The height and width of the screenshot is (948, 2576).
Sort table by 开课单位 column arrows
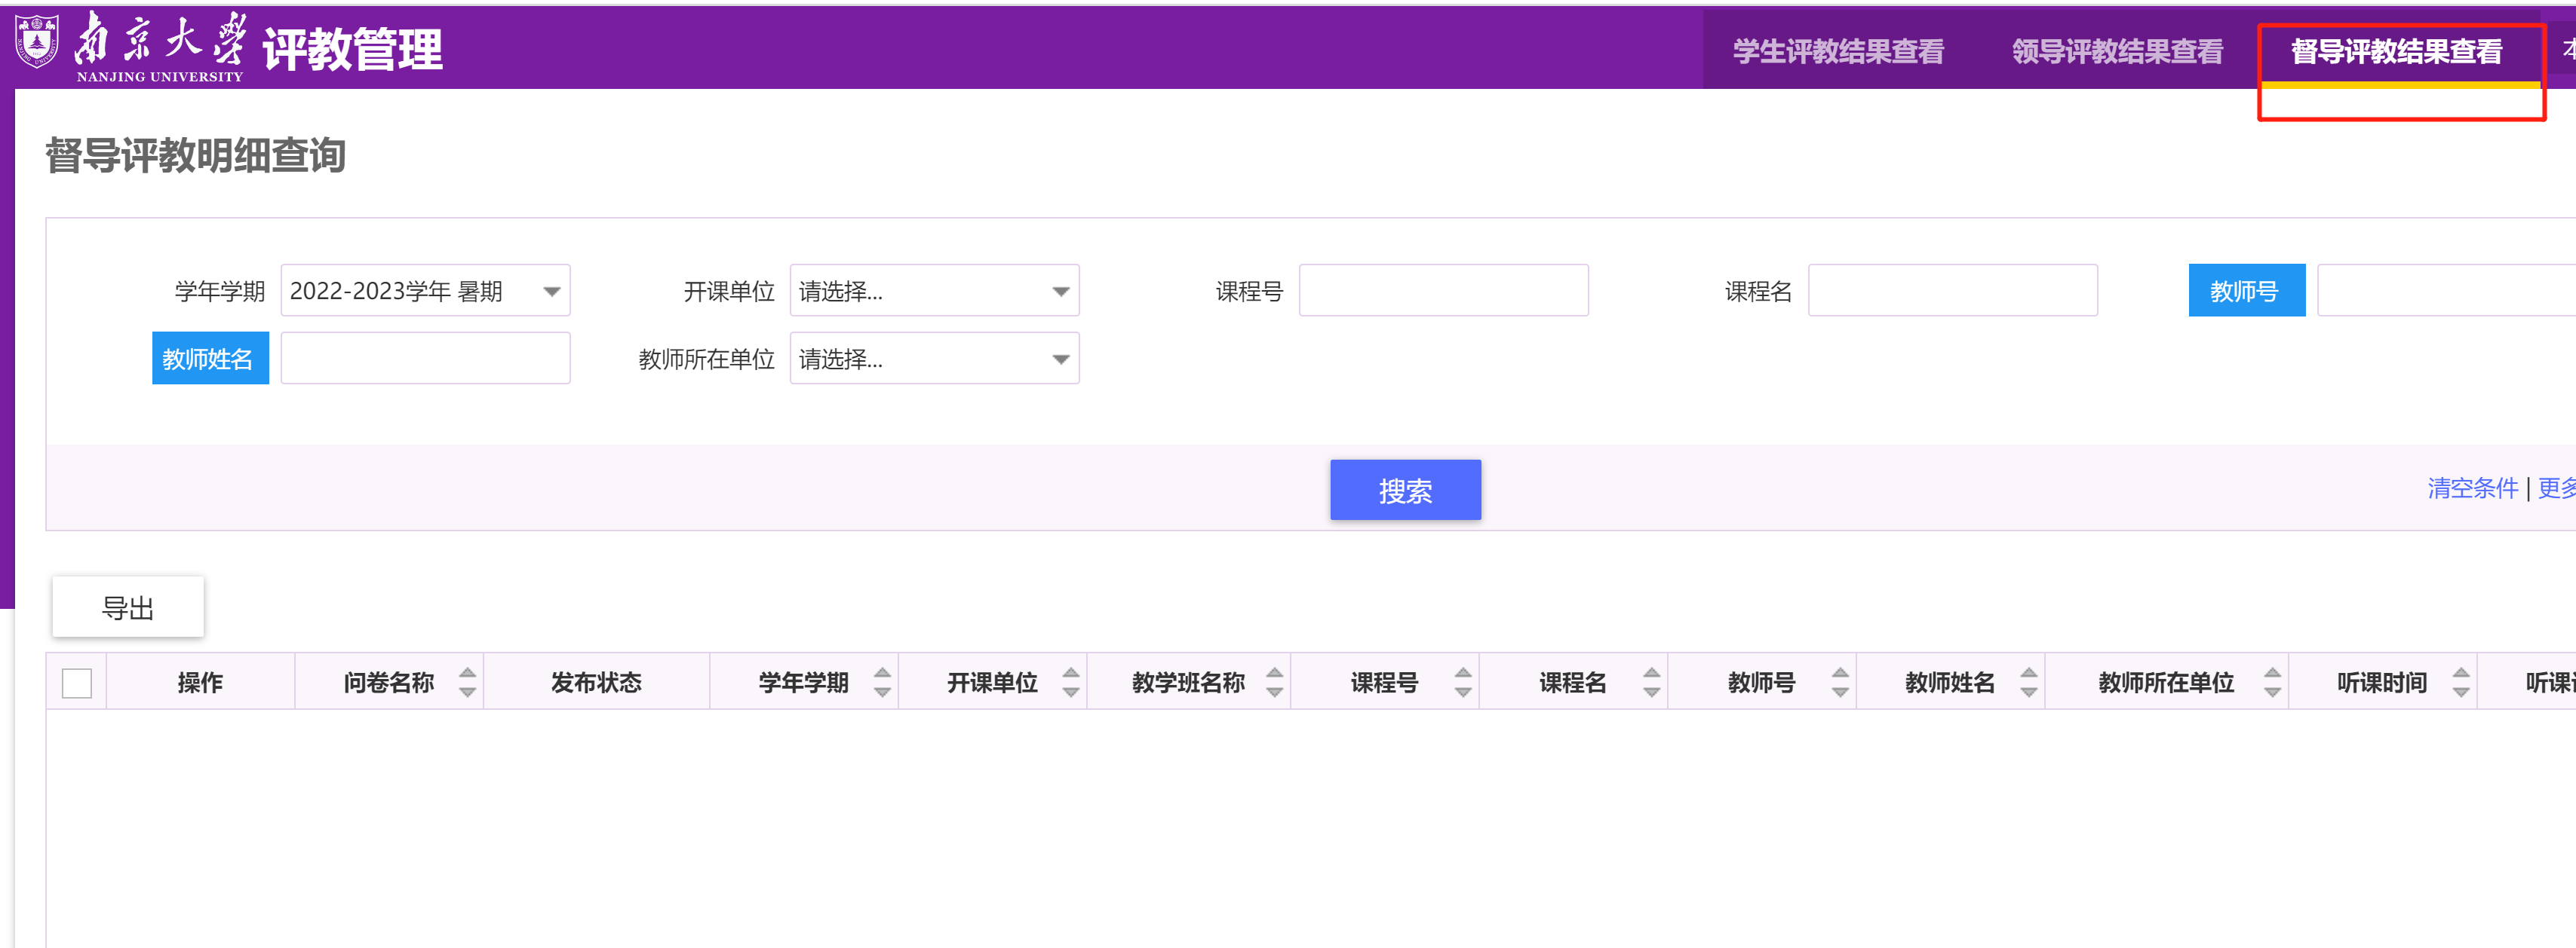click(x=1070, y=682)
